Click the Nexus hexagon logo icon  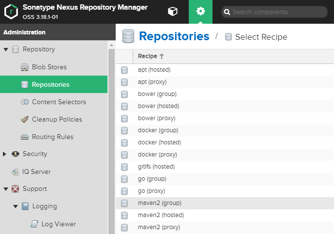11,12
